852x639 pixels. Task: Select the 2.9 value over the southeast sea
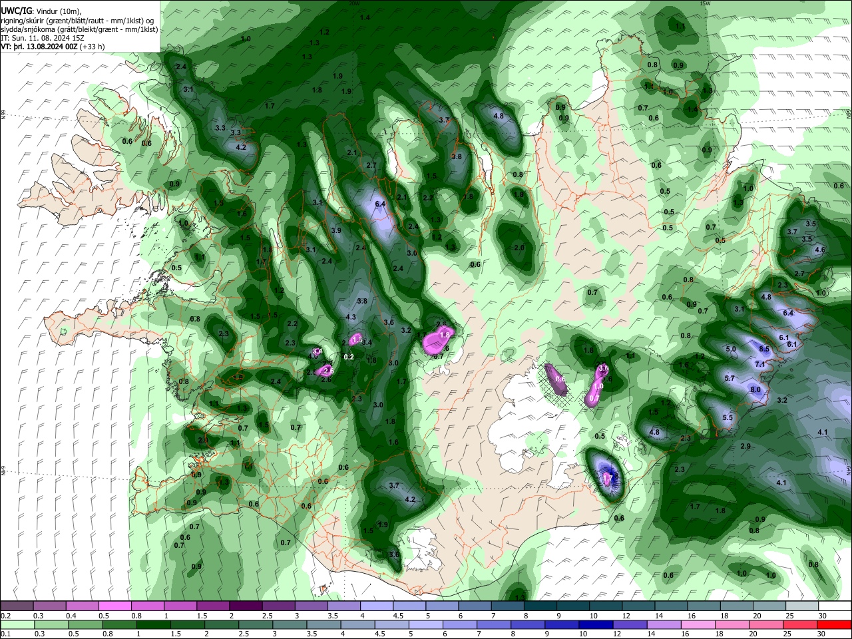[745, 446]
